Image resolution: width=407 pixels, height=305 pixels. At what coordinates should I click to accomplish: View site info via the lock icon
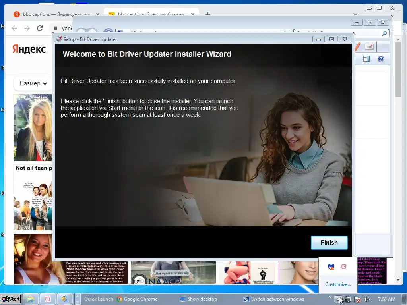56,28
